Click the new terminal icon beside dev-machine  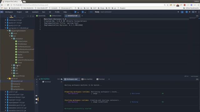[x=62, y=79]
